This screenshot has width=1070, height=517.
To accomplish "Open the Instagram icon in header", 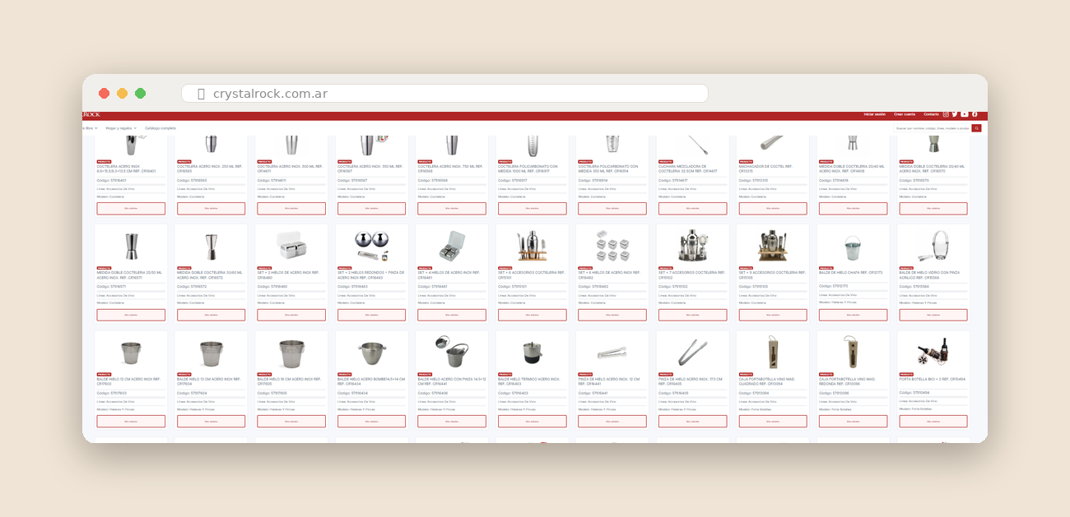I will (946, 114).
